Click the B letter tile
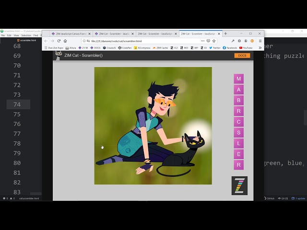The width and height of the screenshot is (307, 230). click(x=239, y=100)
